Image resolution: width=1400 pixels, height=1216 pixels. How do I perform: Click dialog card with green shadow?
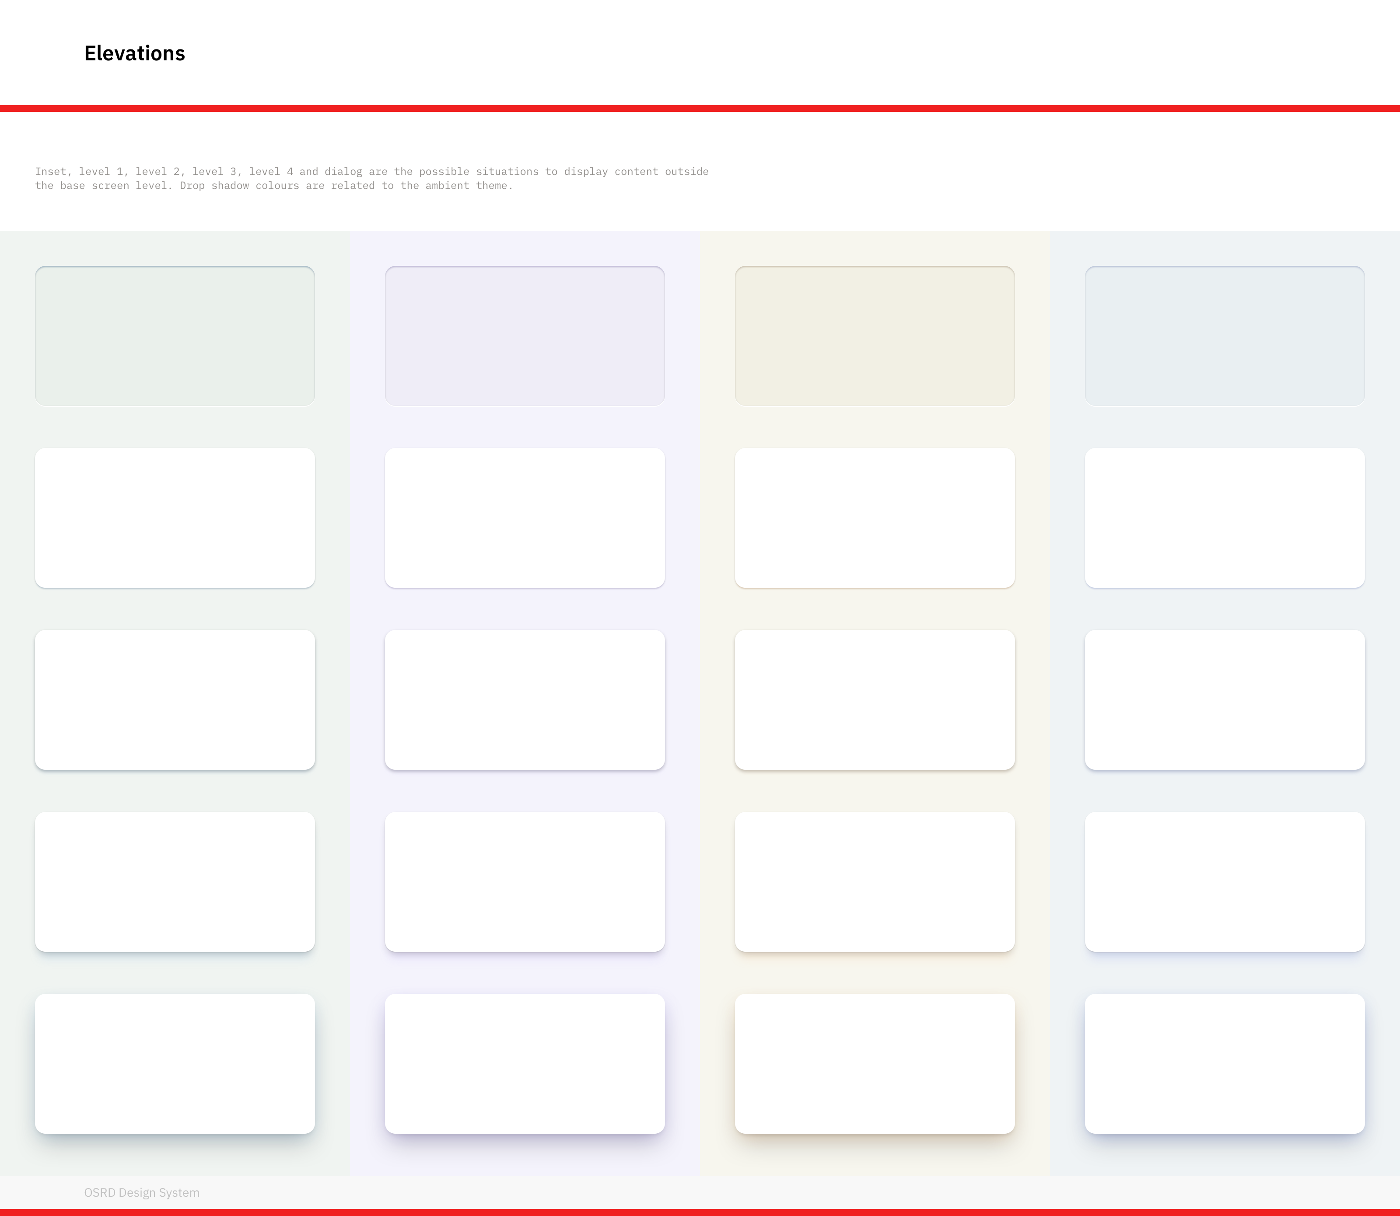pos(175,1063)
